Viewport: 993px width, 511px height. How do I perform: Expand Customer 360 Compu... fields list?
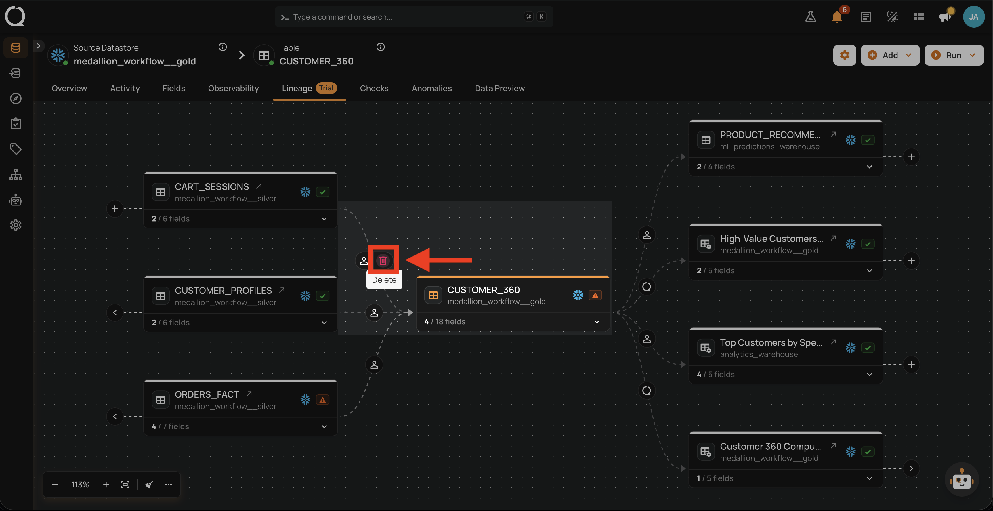(869, 478)
